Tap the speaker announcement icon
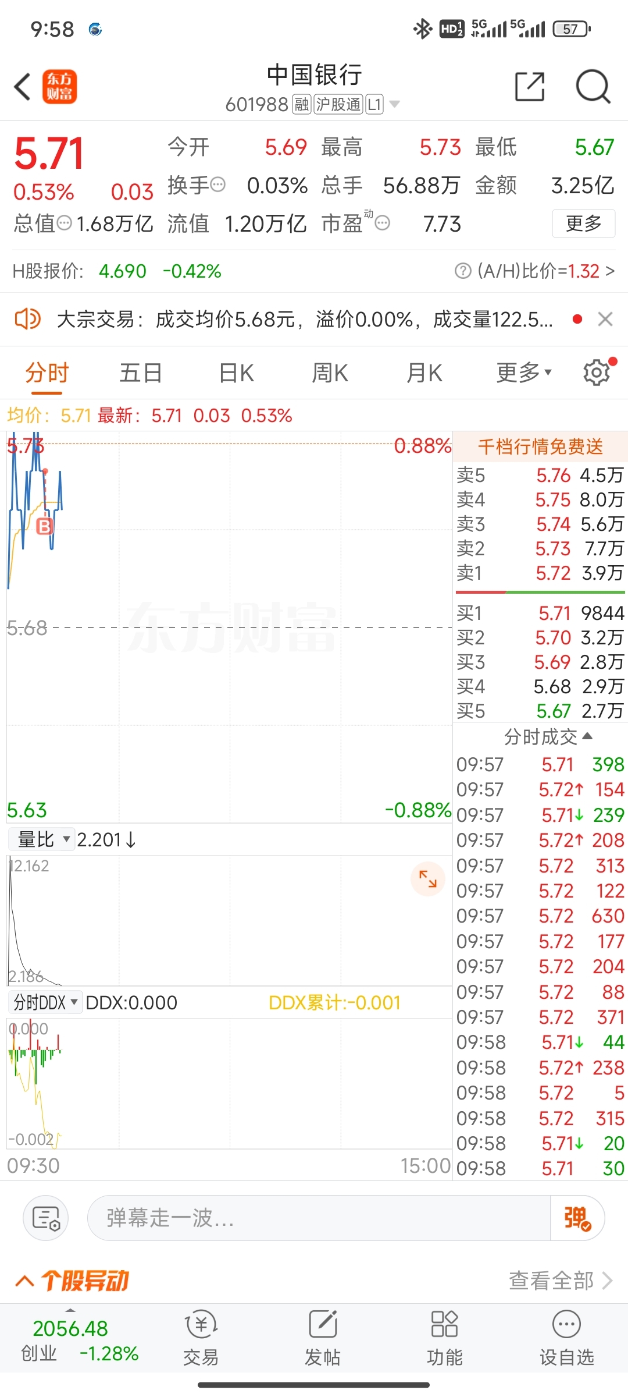Viewport: 628px width, 1397px height. 27,319
